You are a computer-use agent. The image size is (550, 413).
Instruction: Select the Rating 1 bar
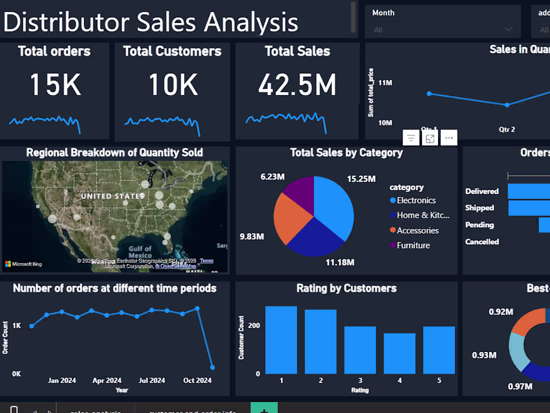[x=281, y=340]
